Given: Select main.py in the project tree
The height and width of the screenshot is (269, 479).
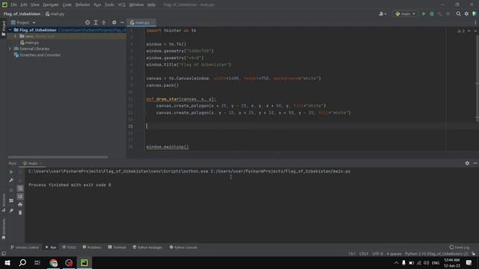Looking at the screenshot, I should (30, 43).
